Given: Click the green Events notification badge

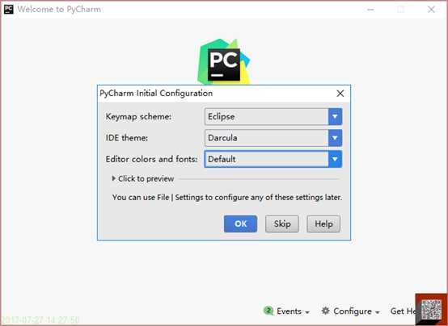Looking at the screenshot, I should 268,311.
